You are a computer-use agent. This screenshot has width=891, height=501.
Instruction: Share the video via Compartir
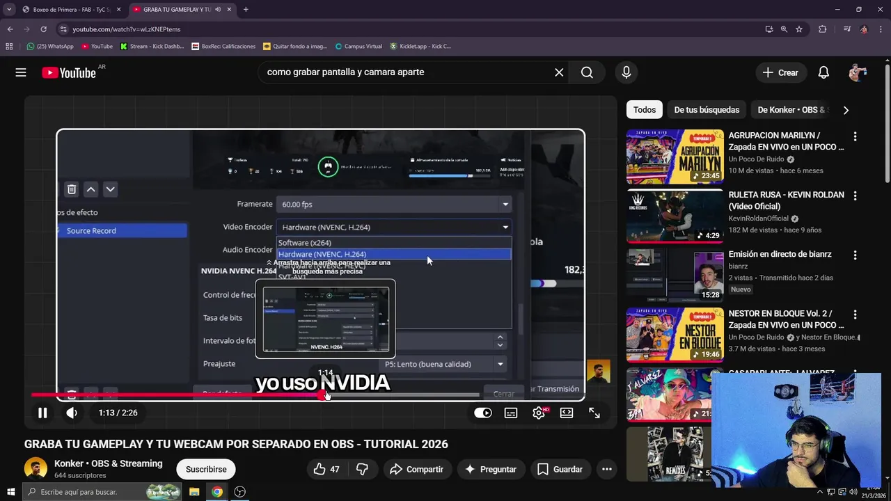(416, 469)
